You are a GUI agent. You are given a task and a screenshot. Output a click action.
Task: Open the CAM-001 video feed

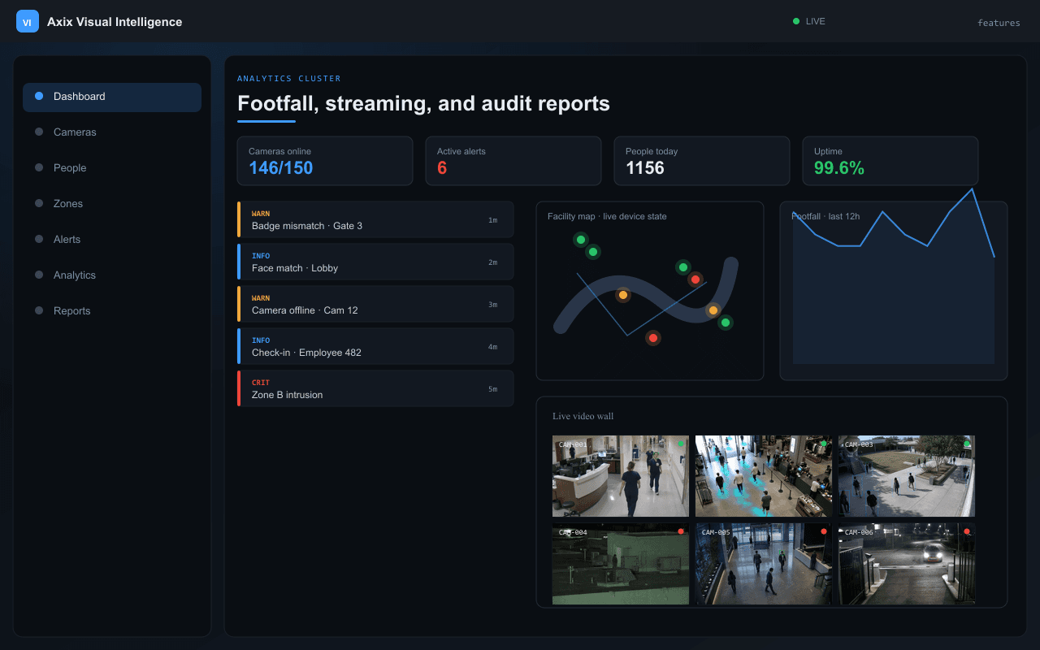tap(621, 476)
